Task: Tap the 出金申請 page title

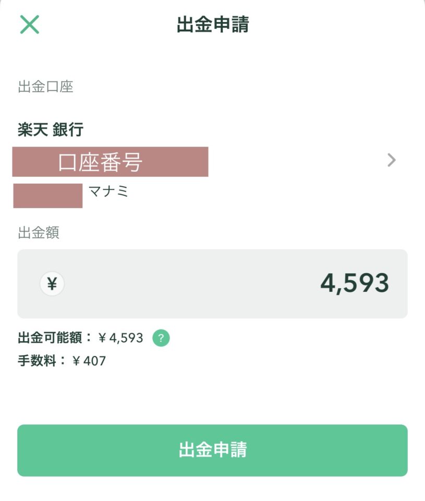Action: click(213, 25)
